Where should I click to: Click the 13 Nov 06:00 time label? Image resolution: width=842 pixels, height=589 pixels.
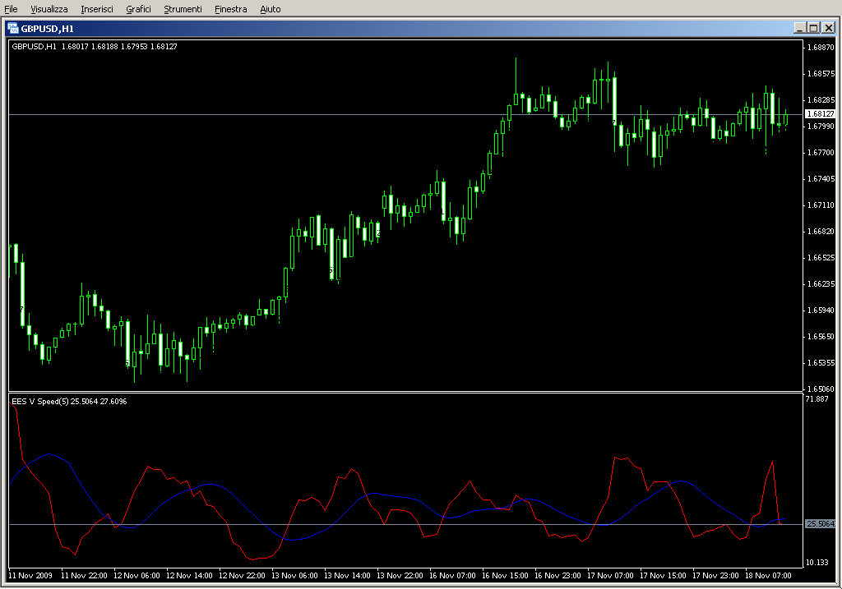294,576
